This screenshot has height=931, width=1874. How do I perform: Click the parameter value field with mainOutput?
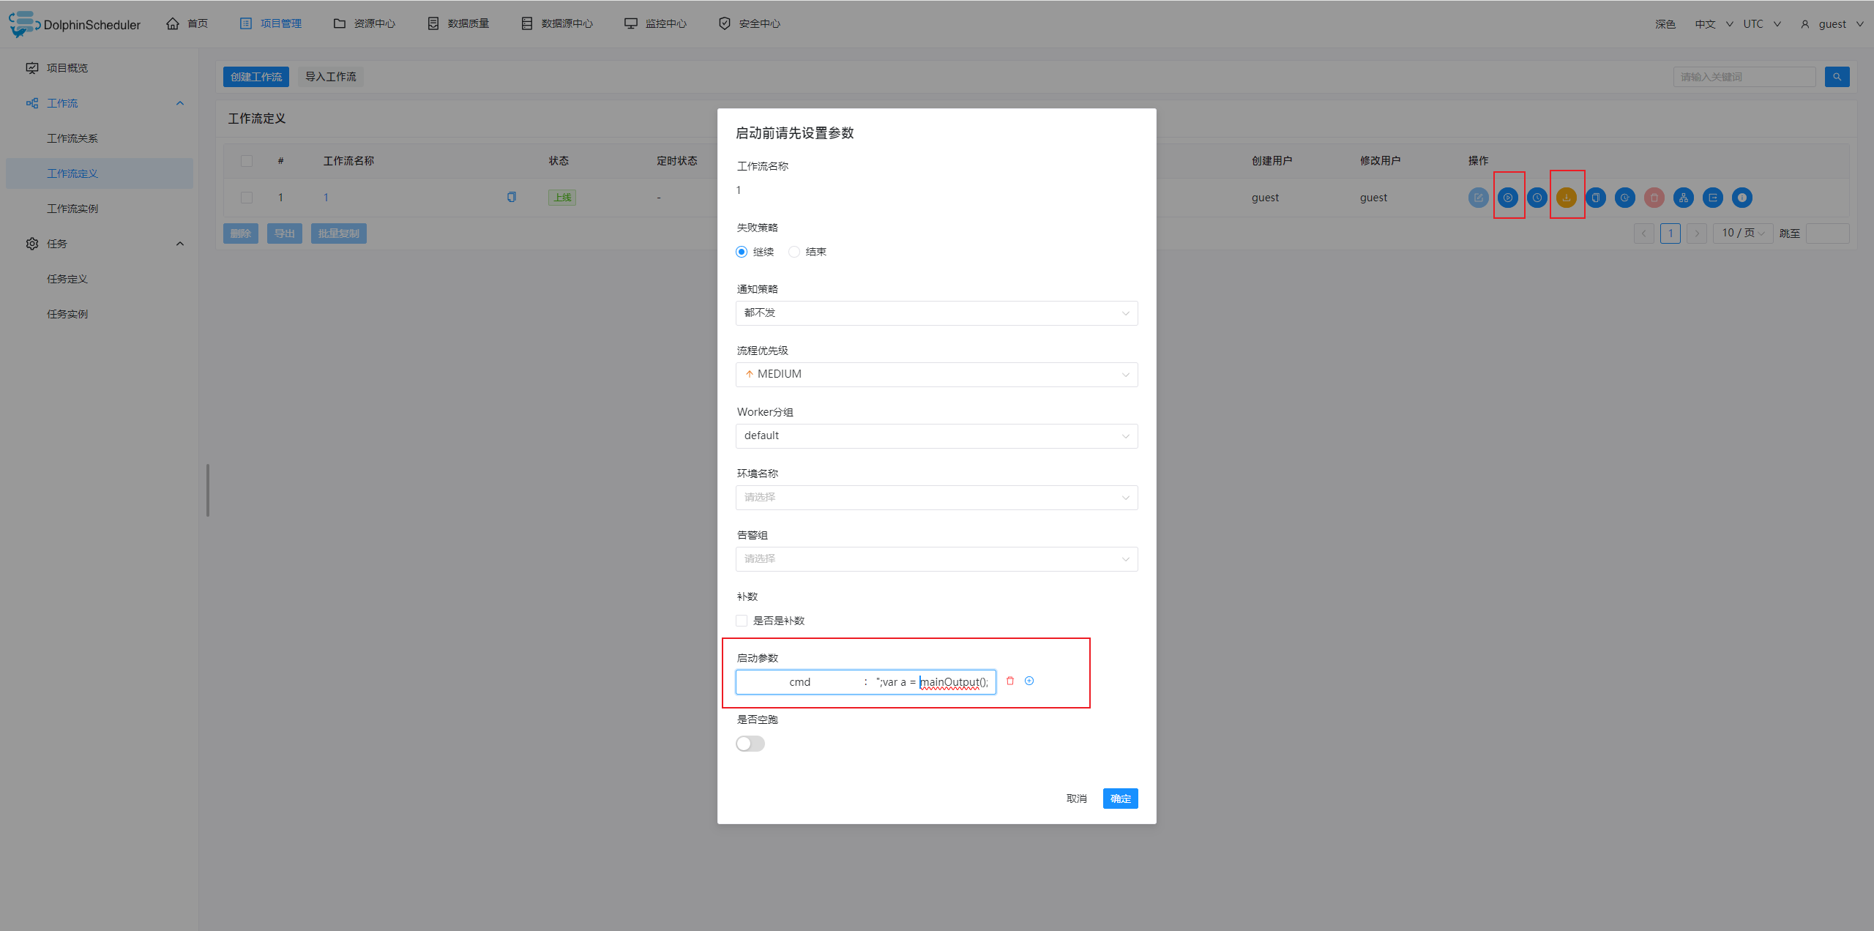tap(933, 682)
